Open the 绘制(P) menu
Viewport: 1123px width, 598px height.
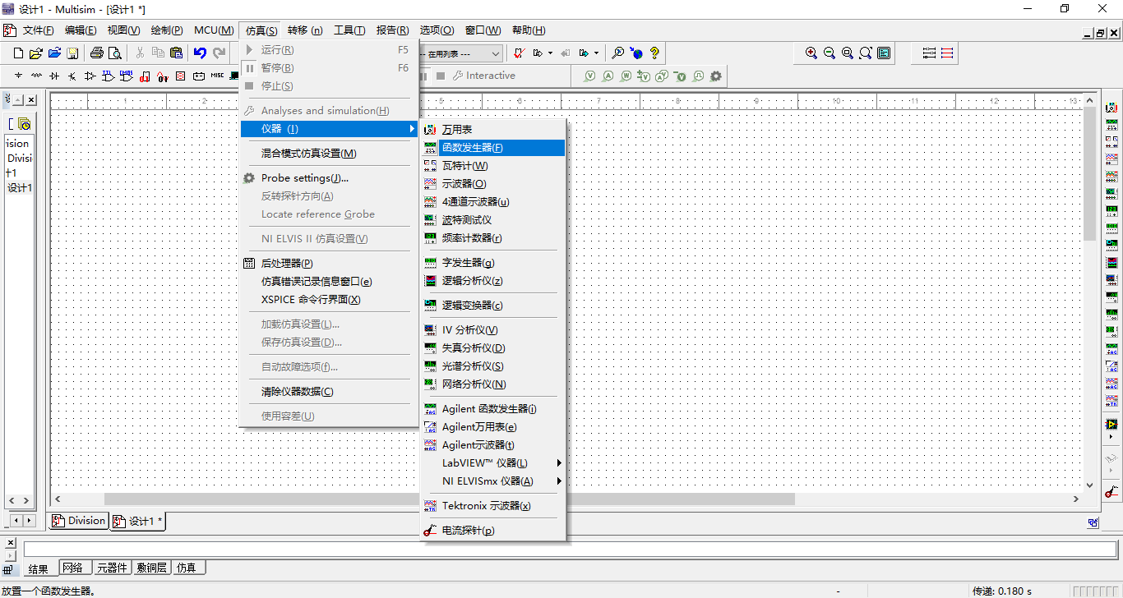[x=167, y=30]
